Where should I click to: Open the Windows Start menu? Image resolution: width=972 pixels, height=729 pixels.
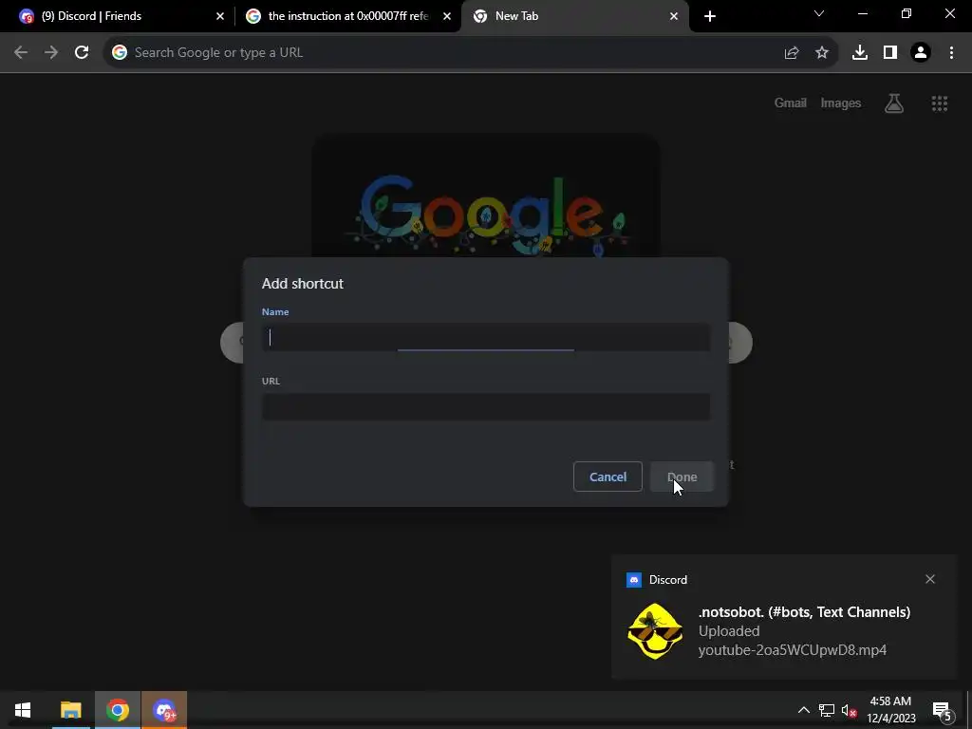click(x=23, y=710)
